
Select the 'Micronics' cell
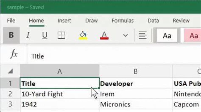click(136, 104)
